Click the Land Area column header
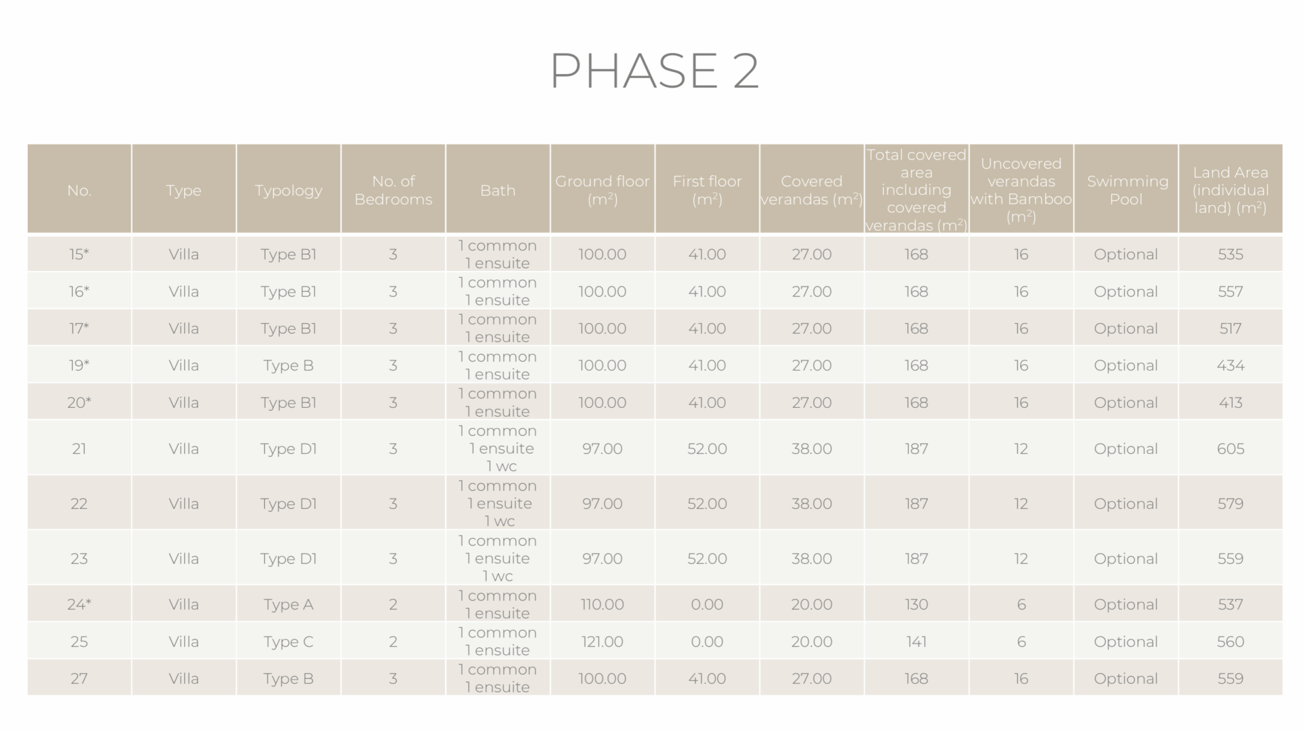 [1230, 191]
